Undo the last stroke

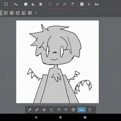[59, 110]
